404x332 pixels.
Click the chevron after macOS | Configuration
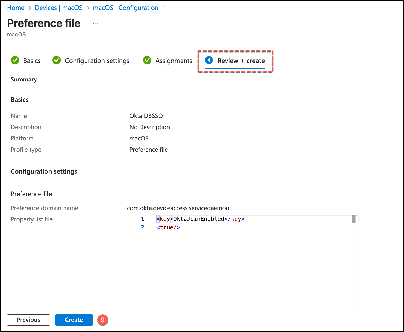(x=164, y=8)
